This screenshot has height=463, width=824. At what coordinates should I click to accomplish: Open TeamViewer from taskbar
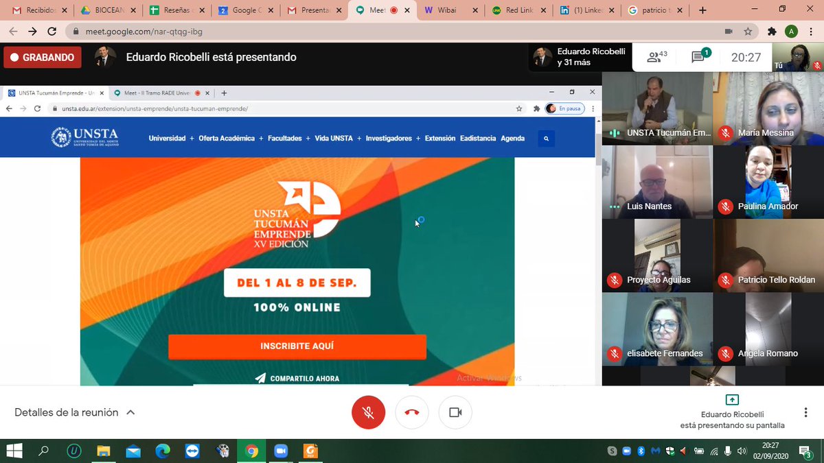point(192,451)
